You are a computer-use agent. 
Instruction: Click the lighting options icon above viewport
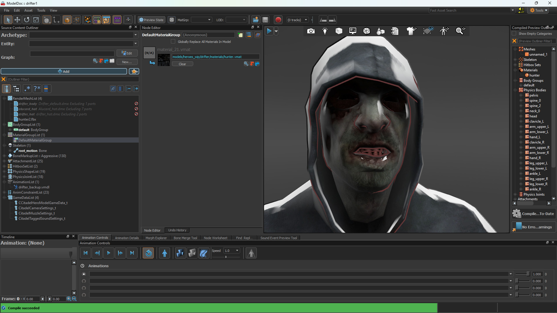click(x=325, y=31)
